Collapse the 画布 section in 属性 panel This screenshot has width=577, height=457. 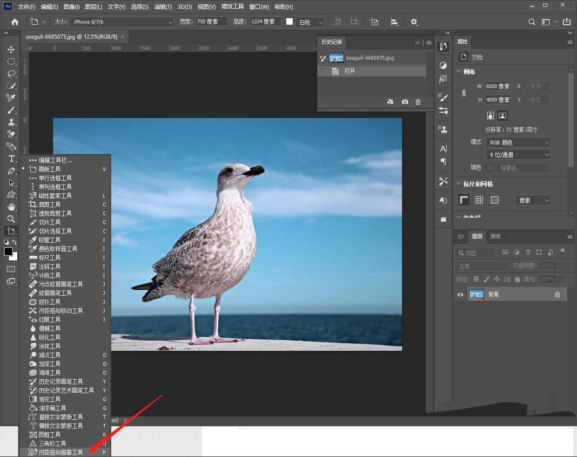click(x=458, y=72)
